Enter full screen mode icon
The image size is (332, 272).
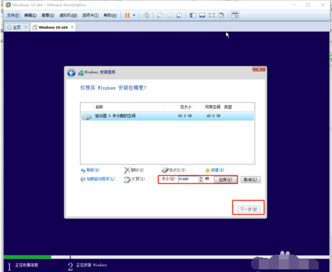click(212, 15)
